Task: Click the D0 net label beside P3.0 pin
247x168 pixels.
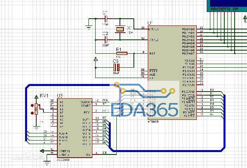Action: click(212, 90)
